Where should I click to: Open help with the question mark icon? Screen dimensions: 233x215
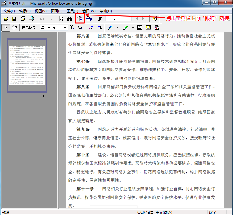(x=154, y=18)
